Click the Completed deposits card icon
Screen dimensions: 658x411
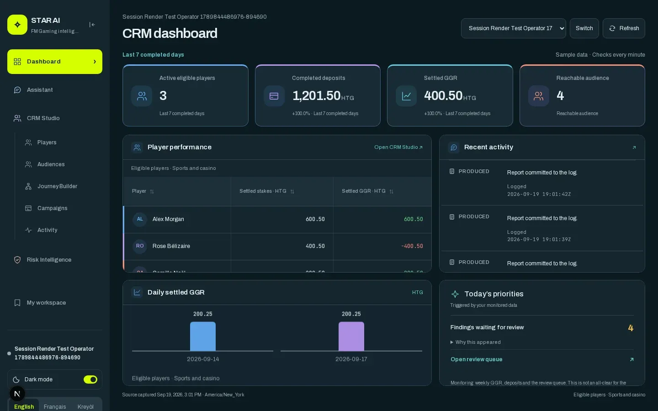pos(274,96)
